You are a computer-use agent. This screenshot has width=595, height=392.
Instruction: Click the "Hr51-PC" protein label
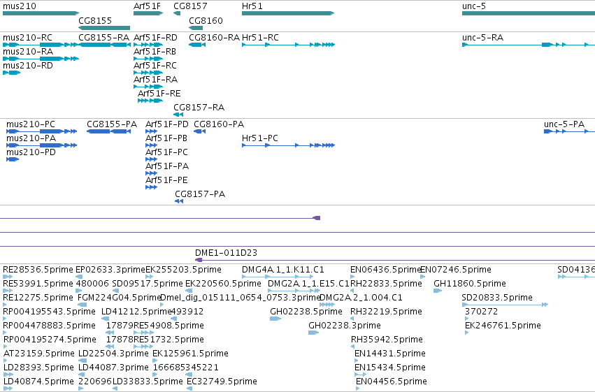tap(260, 138)
